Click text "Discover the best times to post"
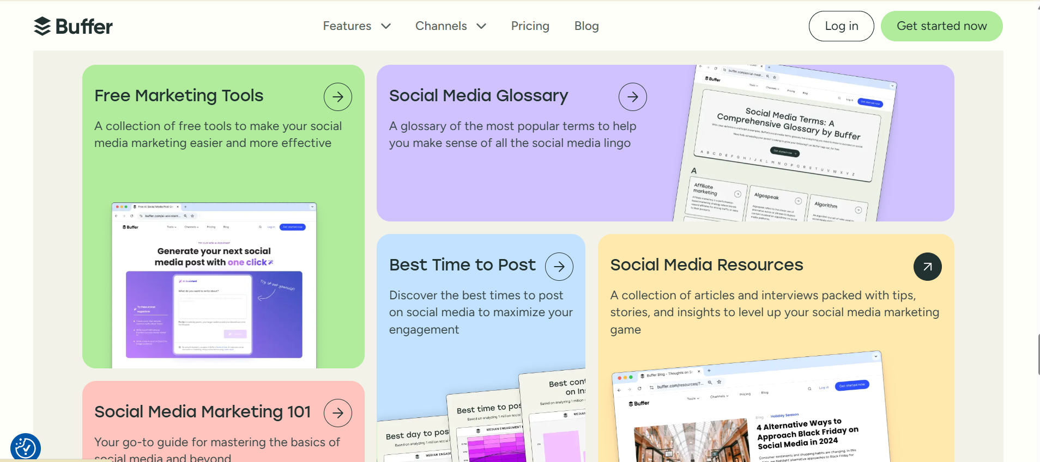This screenshot has height=462, width=1040. [x=476, y=295]
